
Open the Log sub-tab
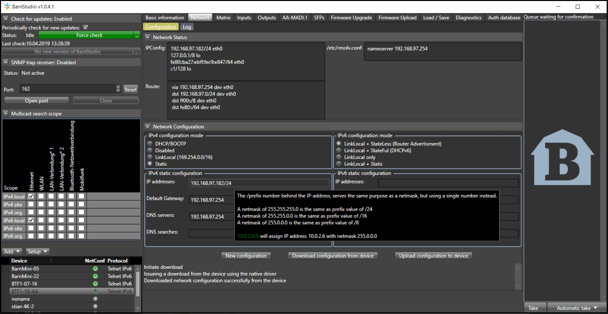(187, 27)
